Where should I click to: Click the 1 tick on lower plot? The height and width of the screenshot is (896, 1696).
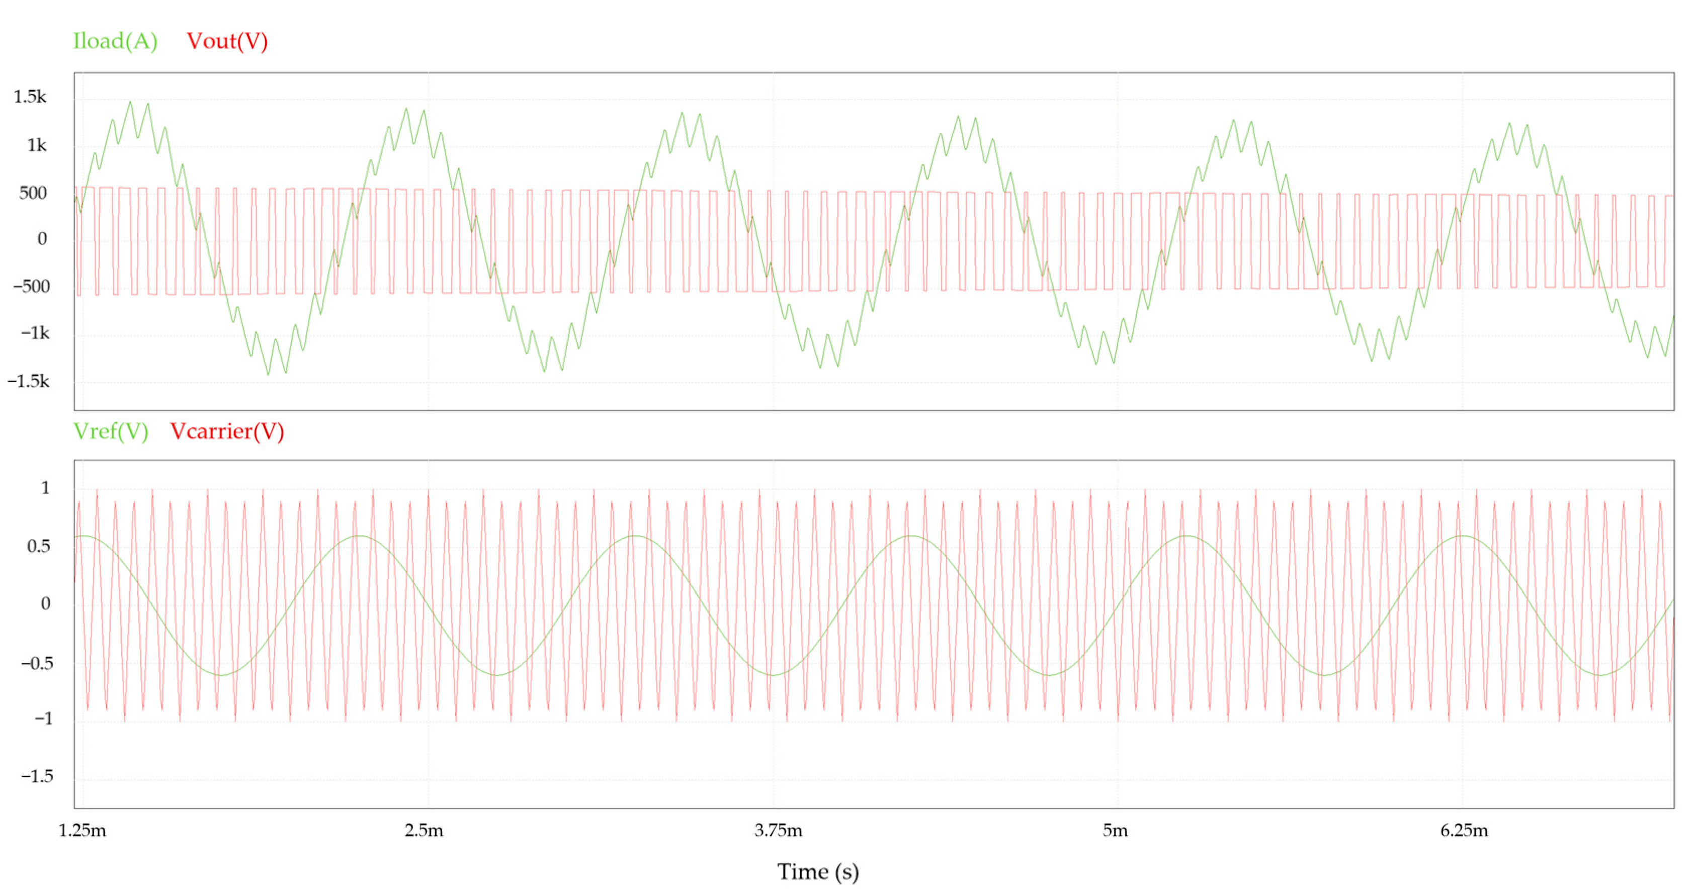(x=45, y=488)
